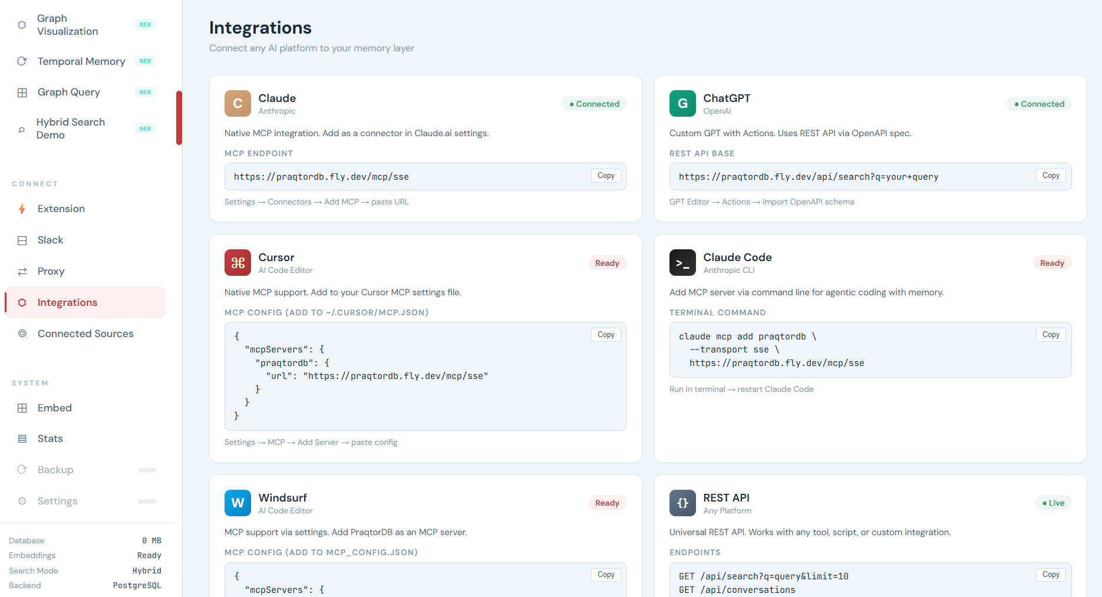Click the Windsurf integration icon
This screenshot has height=597, width=1102.
237,503
